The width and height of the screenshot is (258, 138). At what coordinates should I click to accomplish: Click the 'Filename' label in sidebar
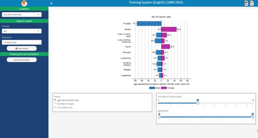(6, 37)
